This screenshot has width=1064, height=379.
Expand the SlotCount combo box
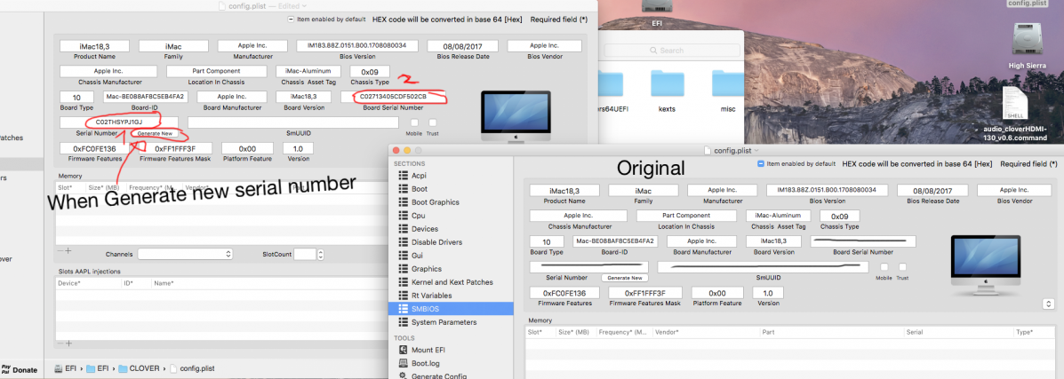[x=305, y=254]
